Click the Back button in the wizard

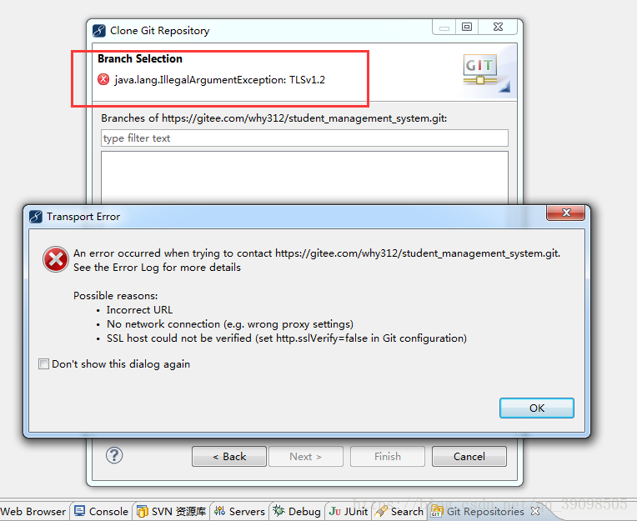coord(229,457)
